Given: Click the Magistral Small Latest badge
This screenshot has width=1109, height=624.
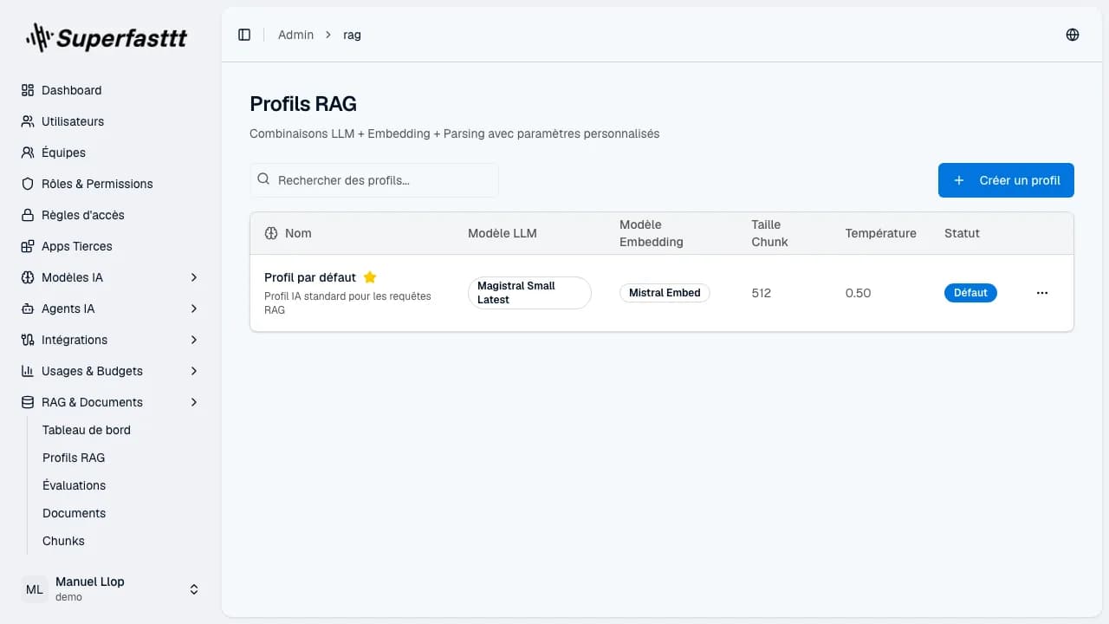Looking at the screenshot, I should tap(529, 293).
